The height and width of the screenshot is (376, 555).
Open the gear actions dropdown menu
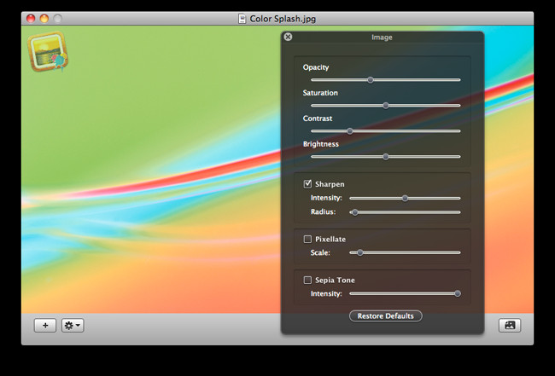point(73,325)
